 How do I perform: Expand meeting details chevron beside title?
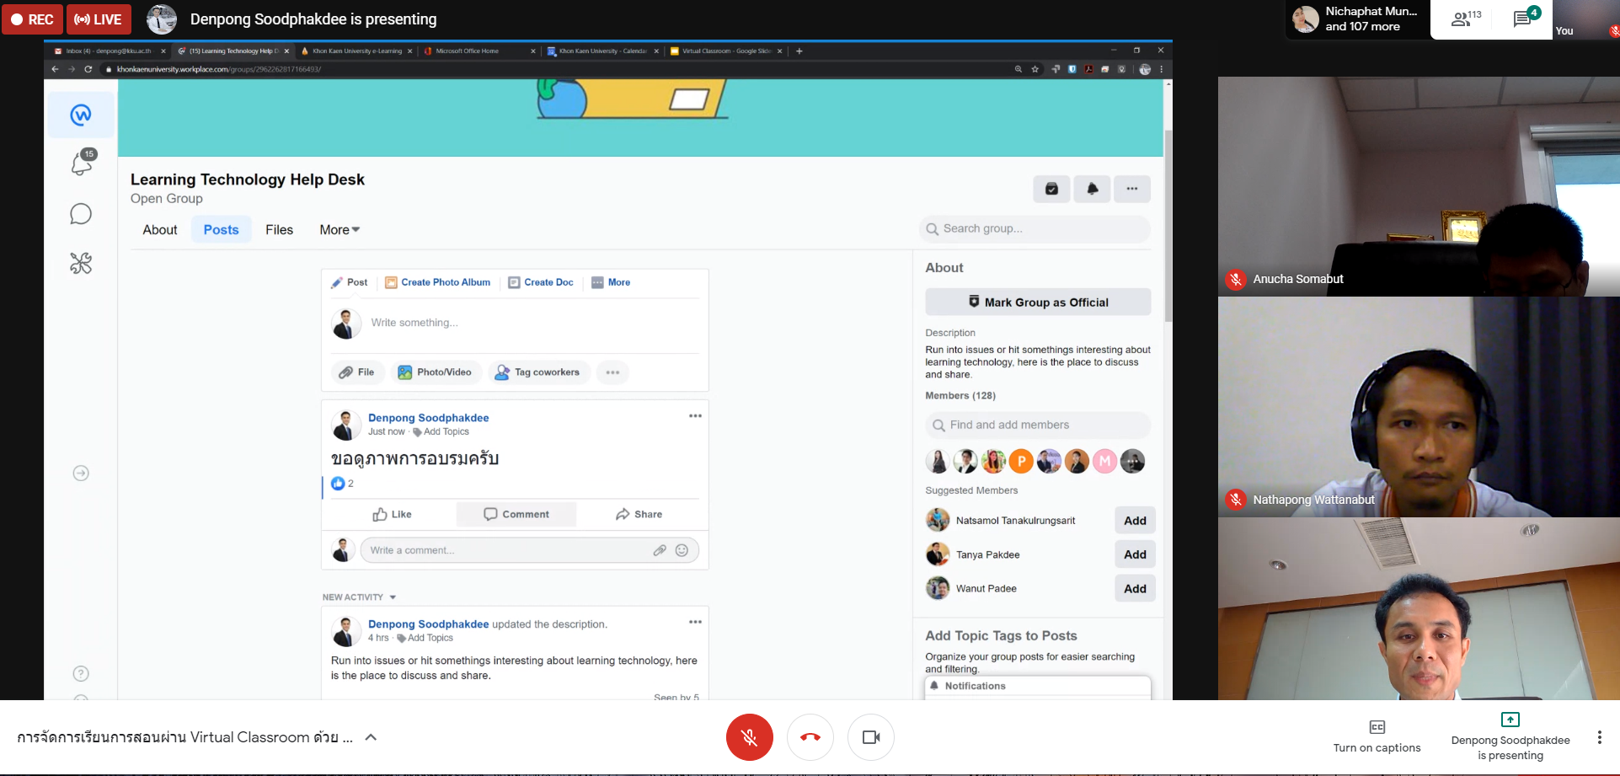pos(371,737)
